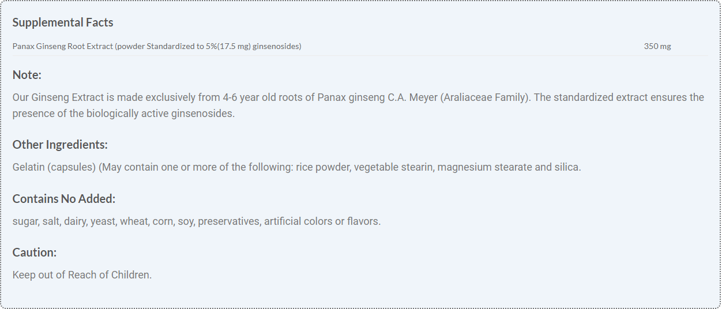Click the 350 mg amount value
Viewport: 722px width, 309px height.
click(657, 46)
